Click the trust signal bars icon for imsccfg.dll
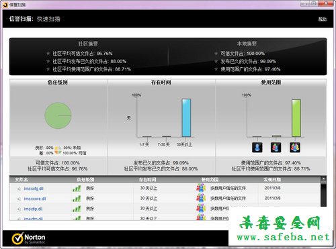This screenshot has width=336, height=249. point(77,189)
